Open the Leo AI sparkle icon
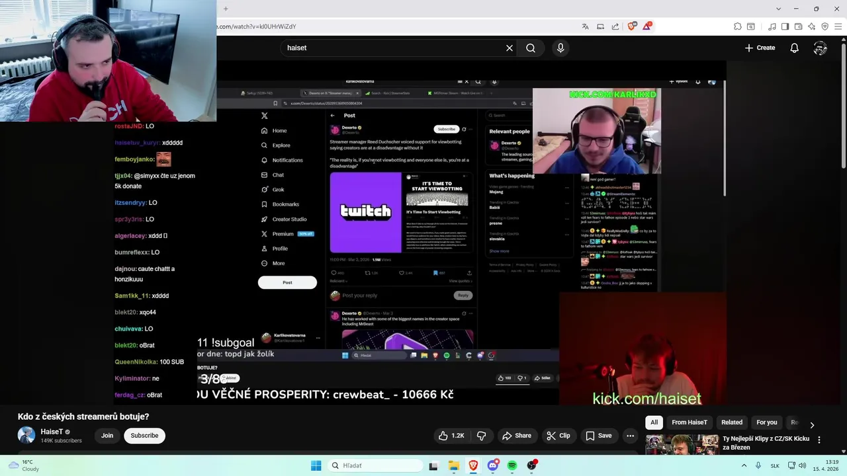Image resolution: width=847 pixels, height=476 pixels. (811, 26)
